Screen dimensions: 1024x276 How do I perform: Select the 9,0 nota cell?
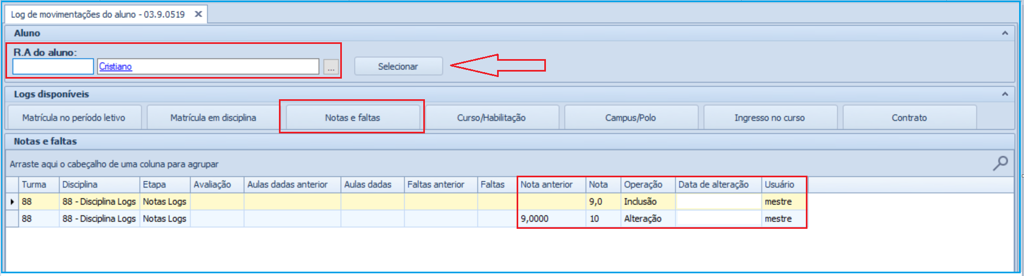tap(603, 202)
